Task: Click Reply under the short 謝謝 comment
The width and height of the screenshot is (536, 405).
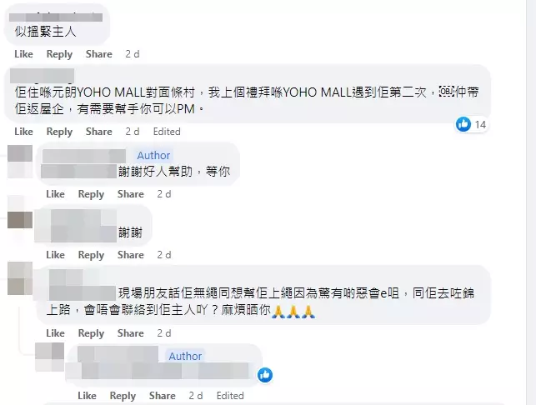Action: point(91,255)
